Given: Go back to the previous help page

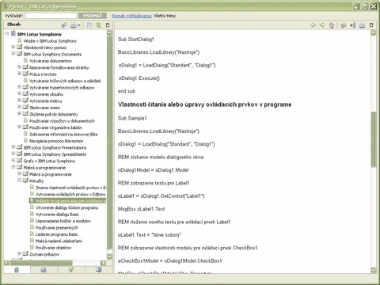Looking at the screenshot, I should [x=313, y=25].
